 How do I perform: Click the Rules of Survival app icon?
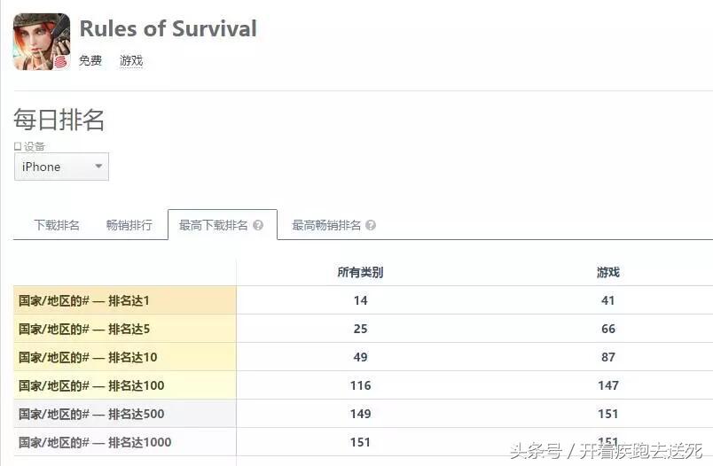click(41, 42)
